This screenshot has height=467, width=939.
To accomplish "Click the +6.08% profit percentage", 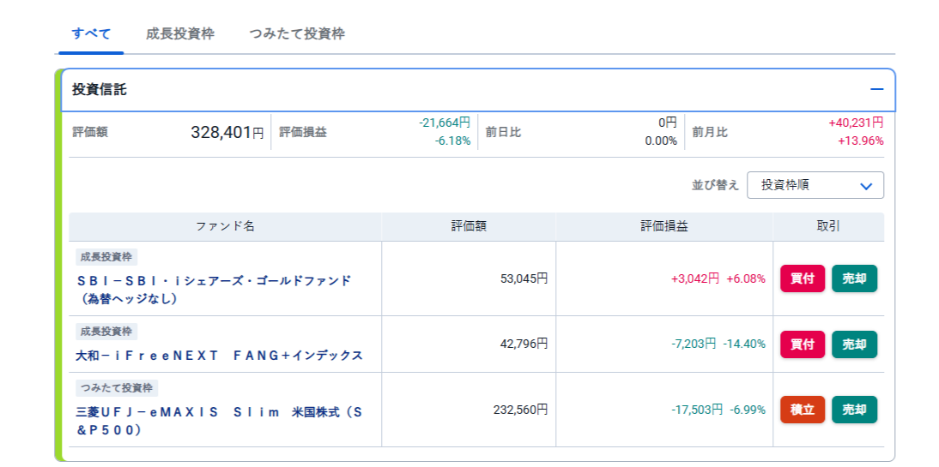I will [x=746, y=278].
